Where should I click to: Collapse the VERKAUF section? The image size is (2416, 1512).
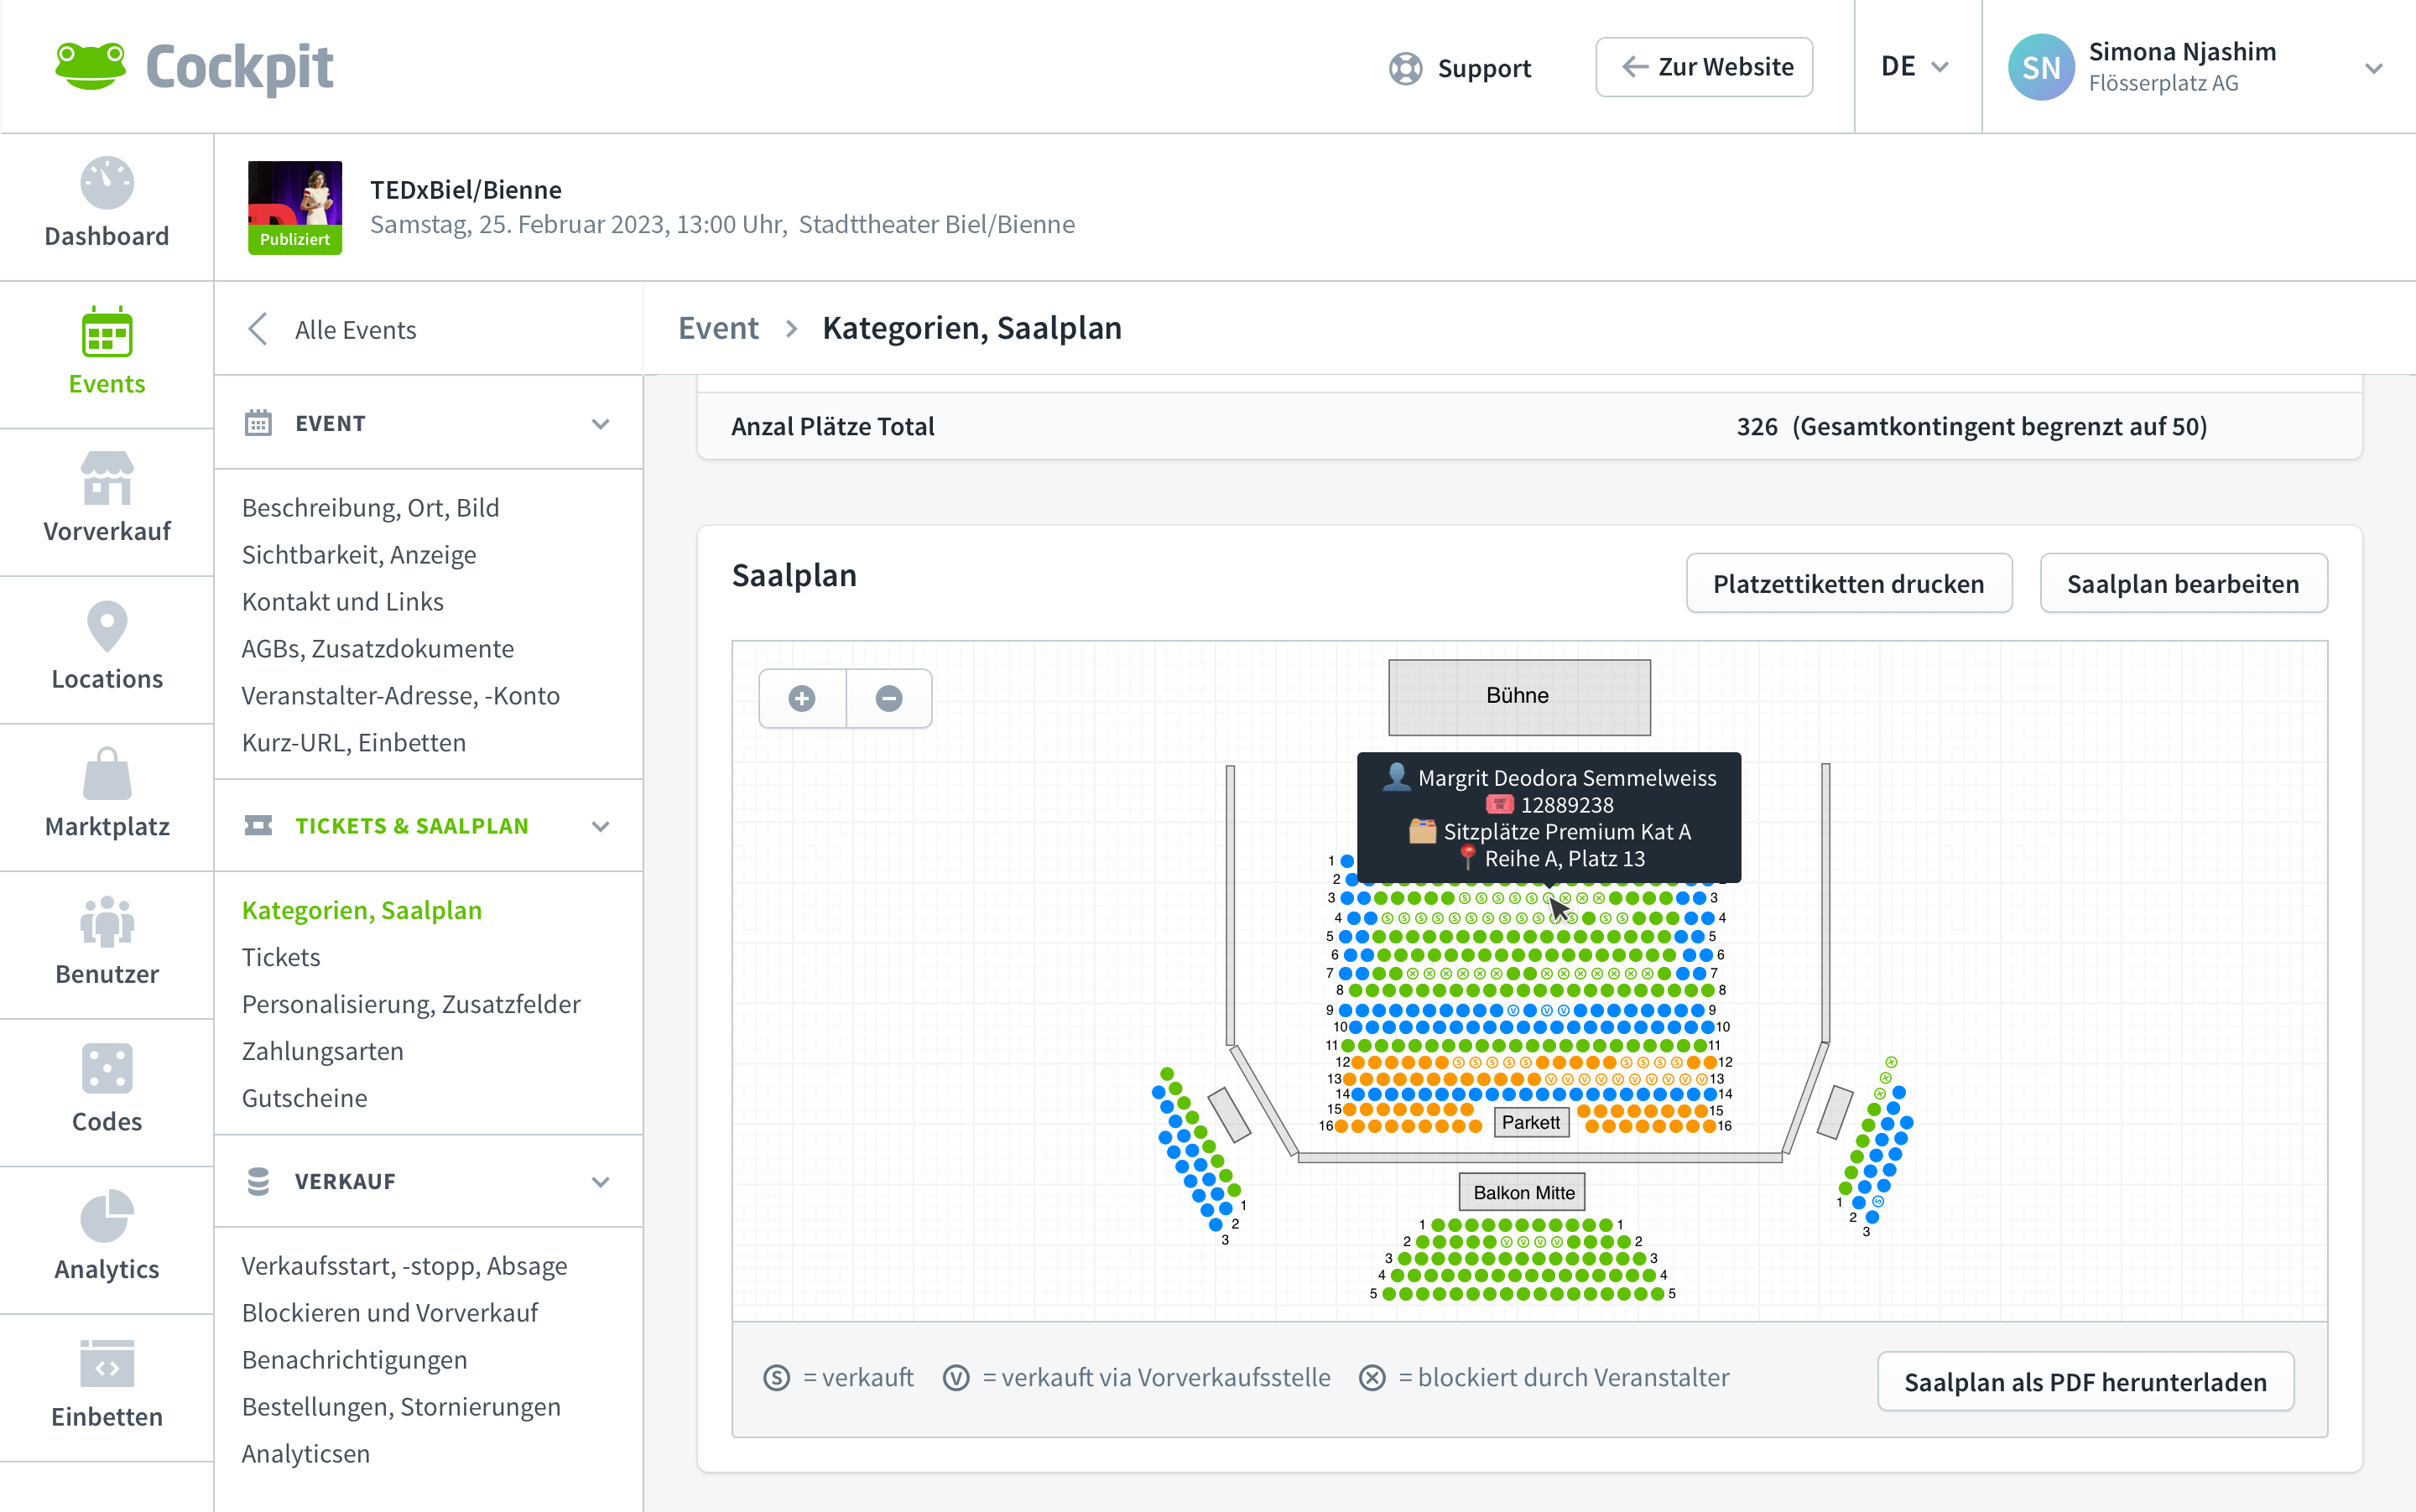click(x=601, y=1182)
